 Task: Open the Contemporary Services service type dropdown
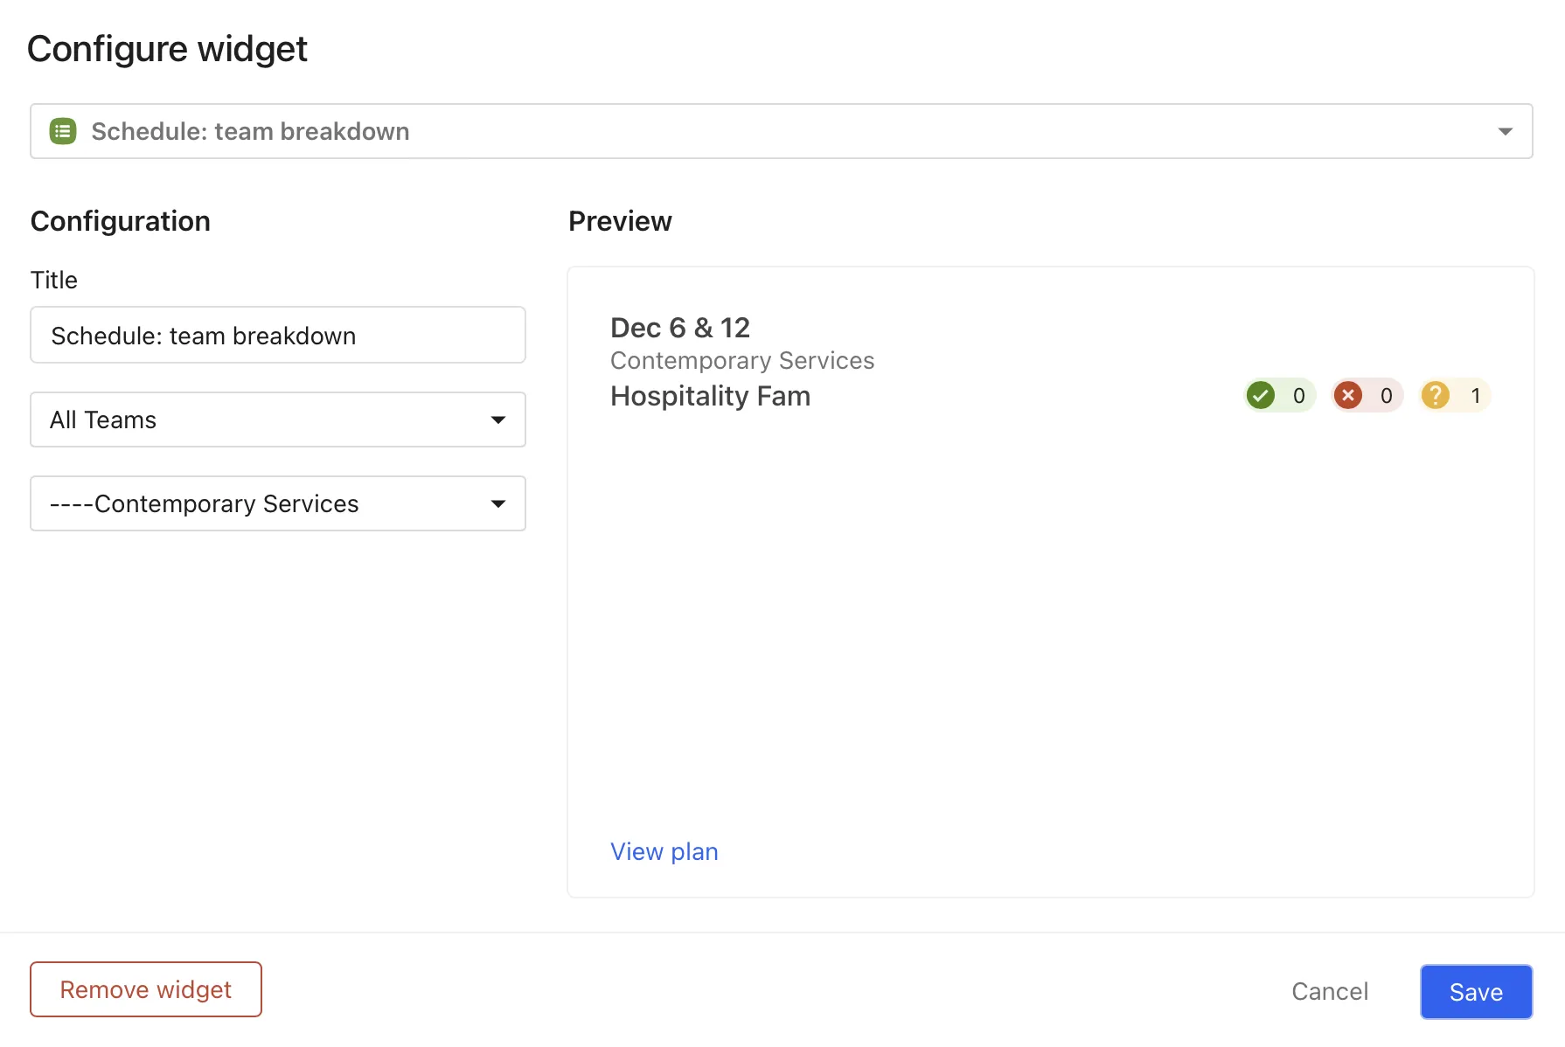tap(278, 503)
